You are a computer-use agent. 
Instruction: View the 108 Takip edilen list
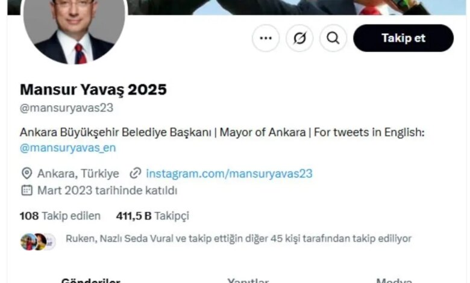point(60,216)
